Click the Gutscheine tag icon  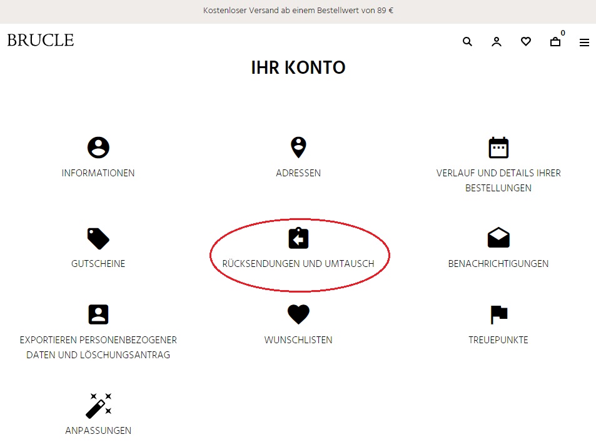click(98, 238)
